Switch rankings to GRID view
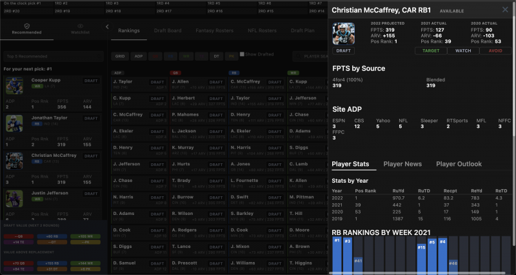 pyautogui.click(x=120, y=56)
